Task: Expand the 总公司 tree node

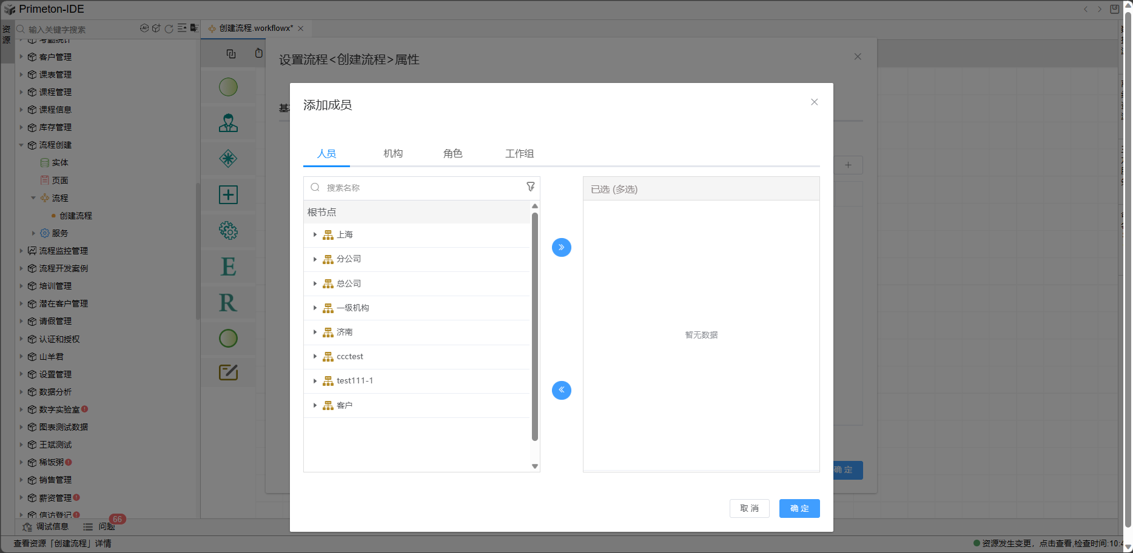Action: pos(315,283)
